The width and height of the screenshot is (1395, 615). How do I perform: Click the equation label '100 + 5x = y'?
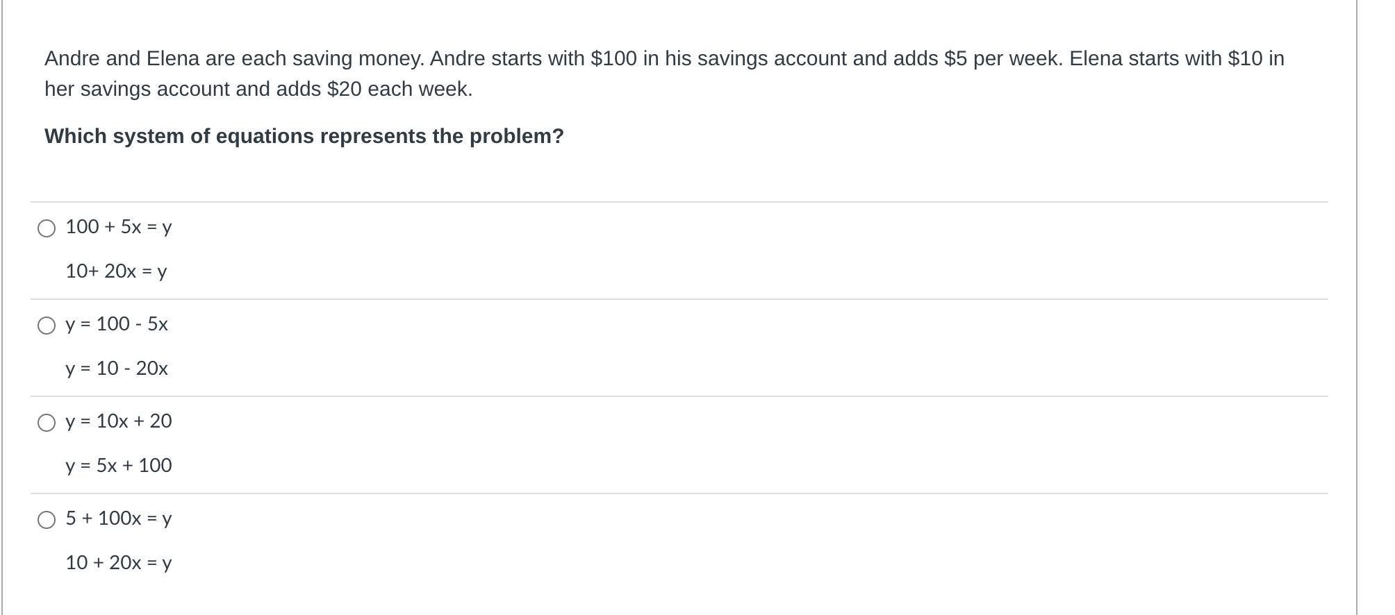point(119,227)
